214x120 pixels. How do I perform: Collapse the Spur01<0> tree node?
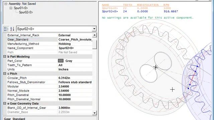[11, 8]
